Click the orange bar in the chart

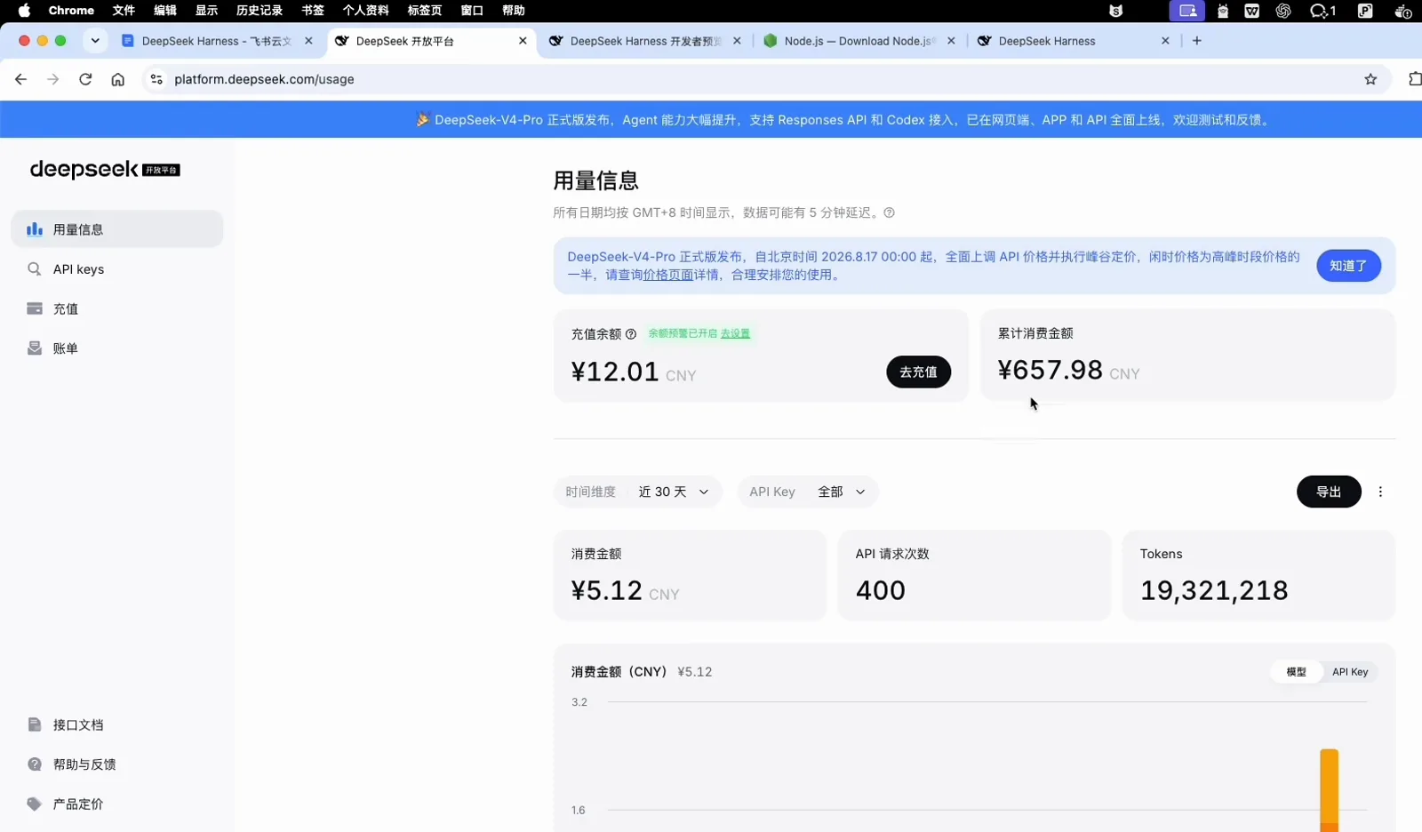(x=1329, y=790)
